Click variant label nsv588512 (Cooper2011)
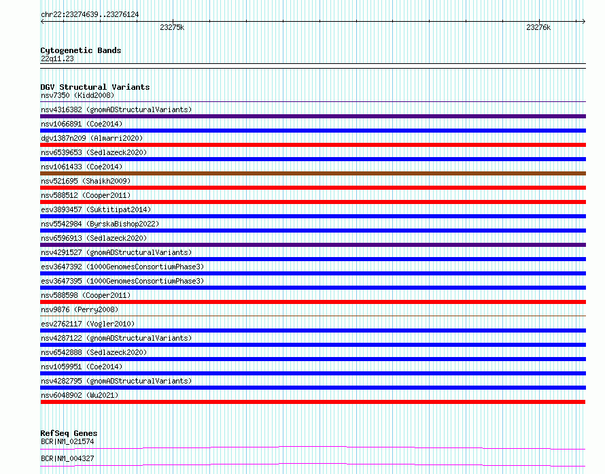Viewport: 605px width, 474px height. coord(86,195)
